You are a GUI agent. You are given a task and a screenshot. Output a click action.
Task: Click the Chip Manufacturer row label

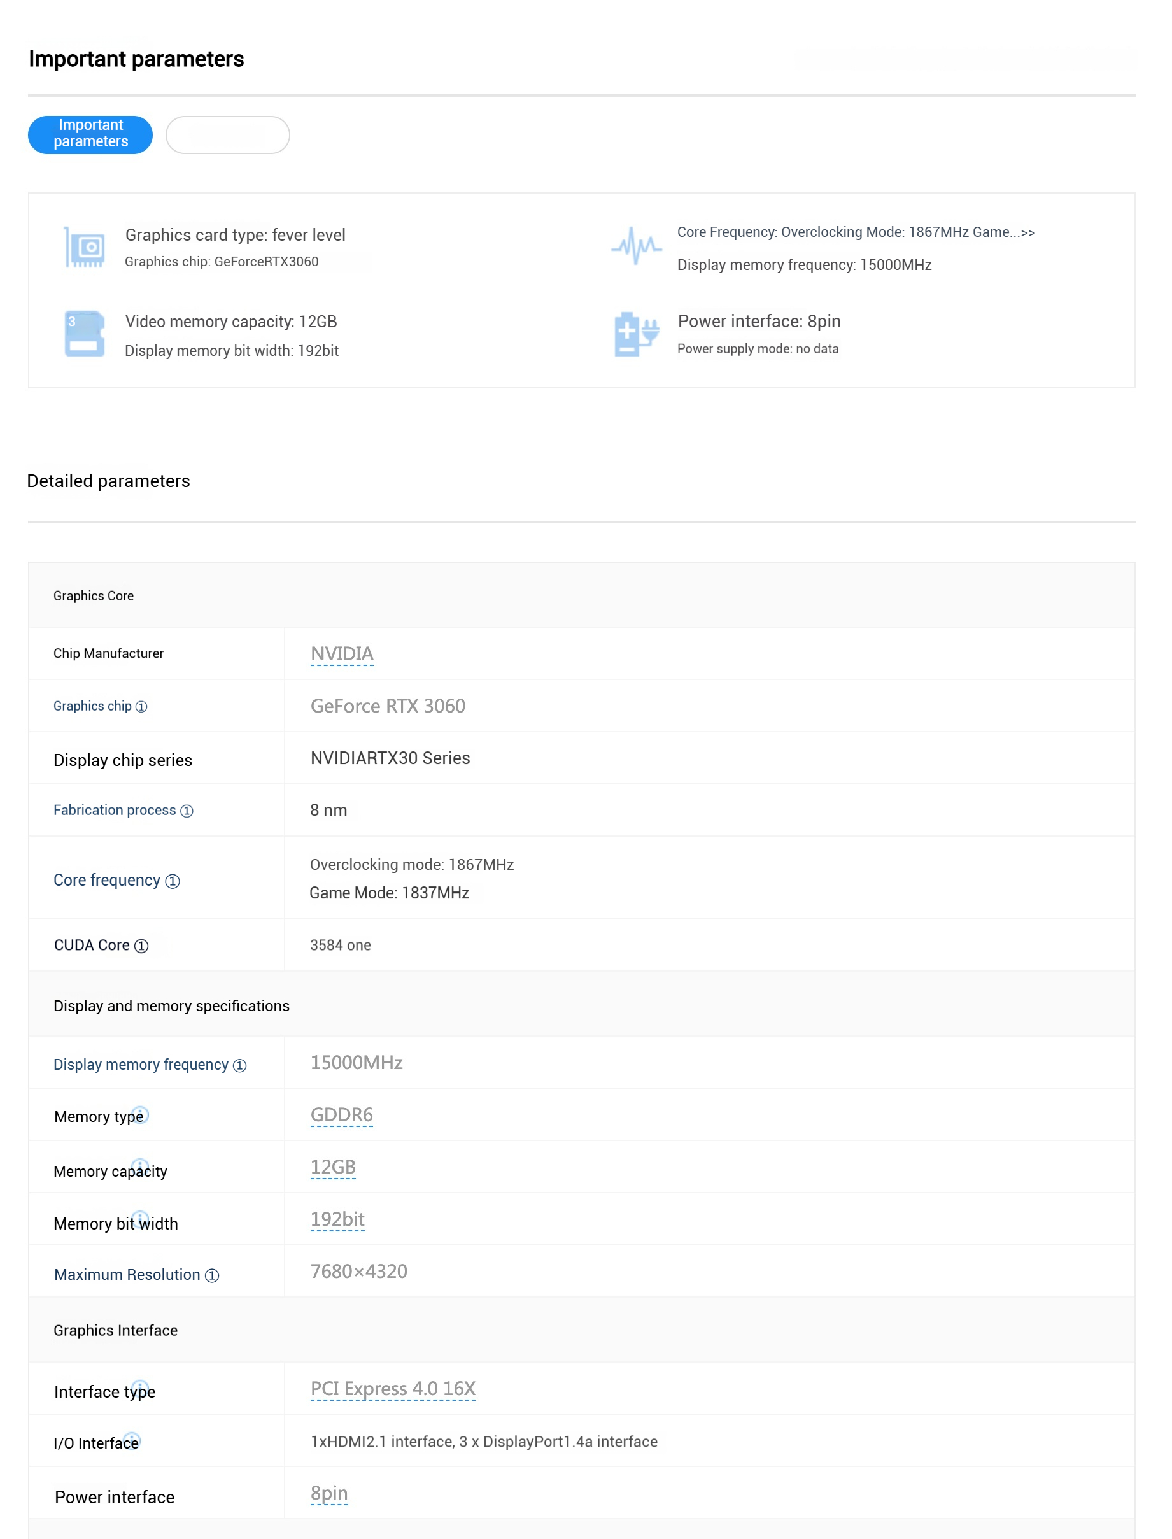109,654
